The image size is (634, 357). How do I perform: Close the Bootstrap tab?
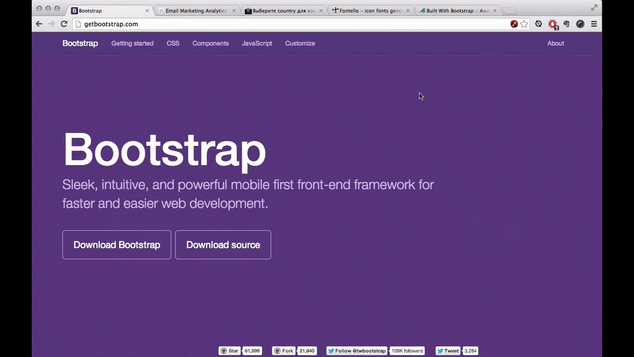tap(147, 10)
